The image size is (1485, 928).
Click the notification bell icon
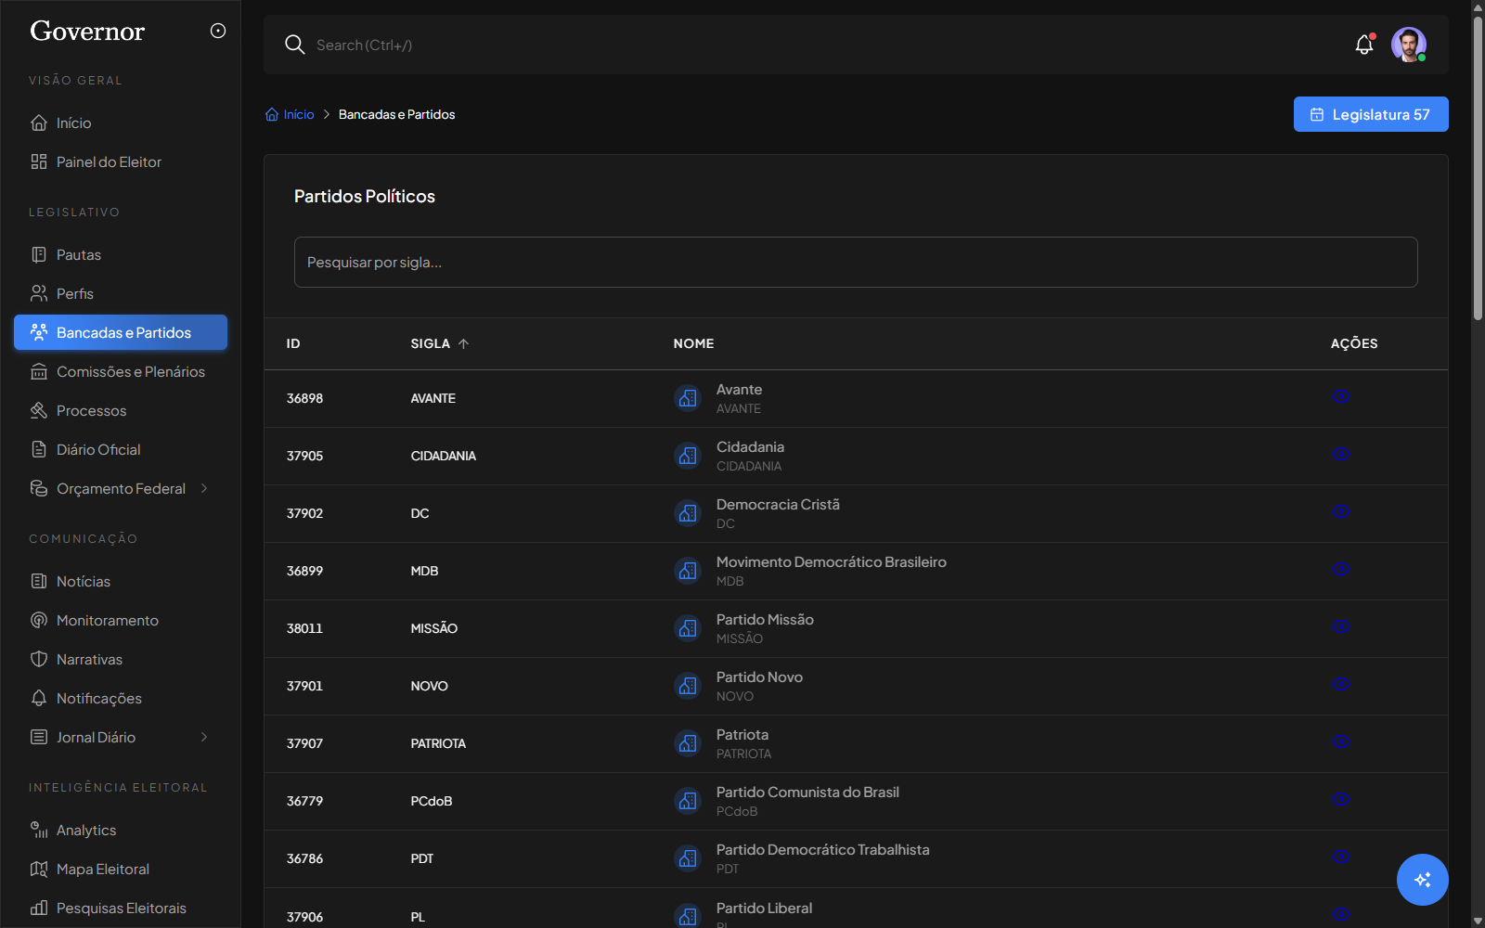(1364, 45)
